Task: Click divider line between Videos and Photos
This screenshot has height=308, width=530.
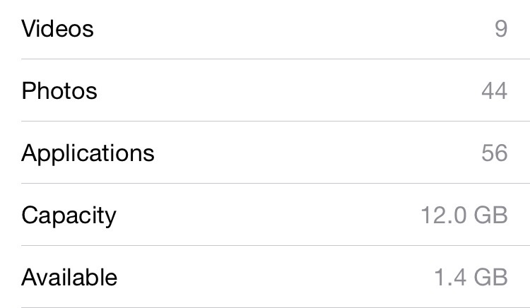Action: 276,59
